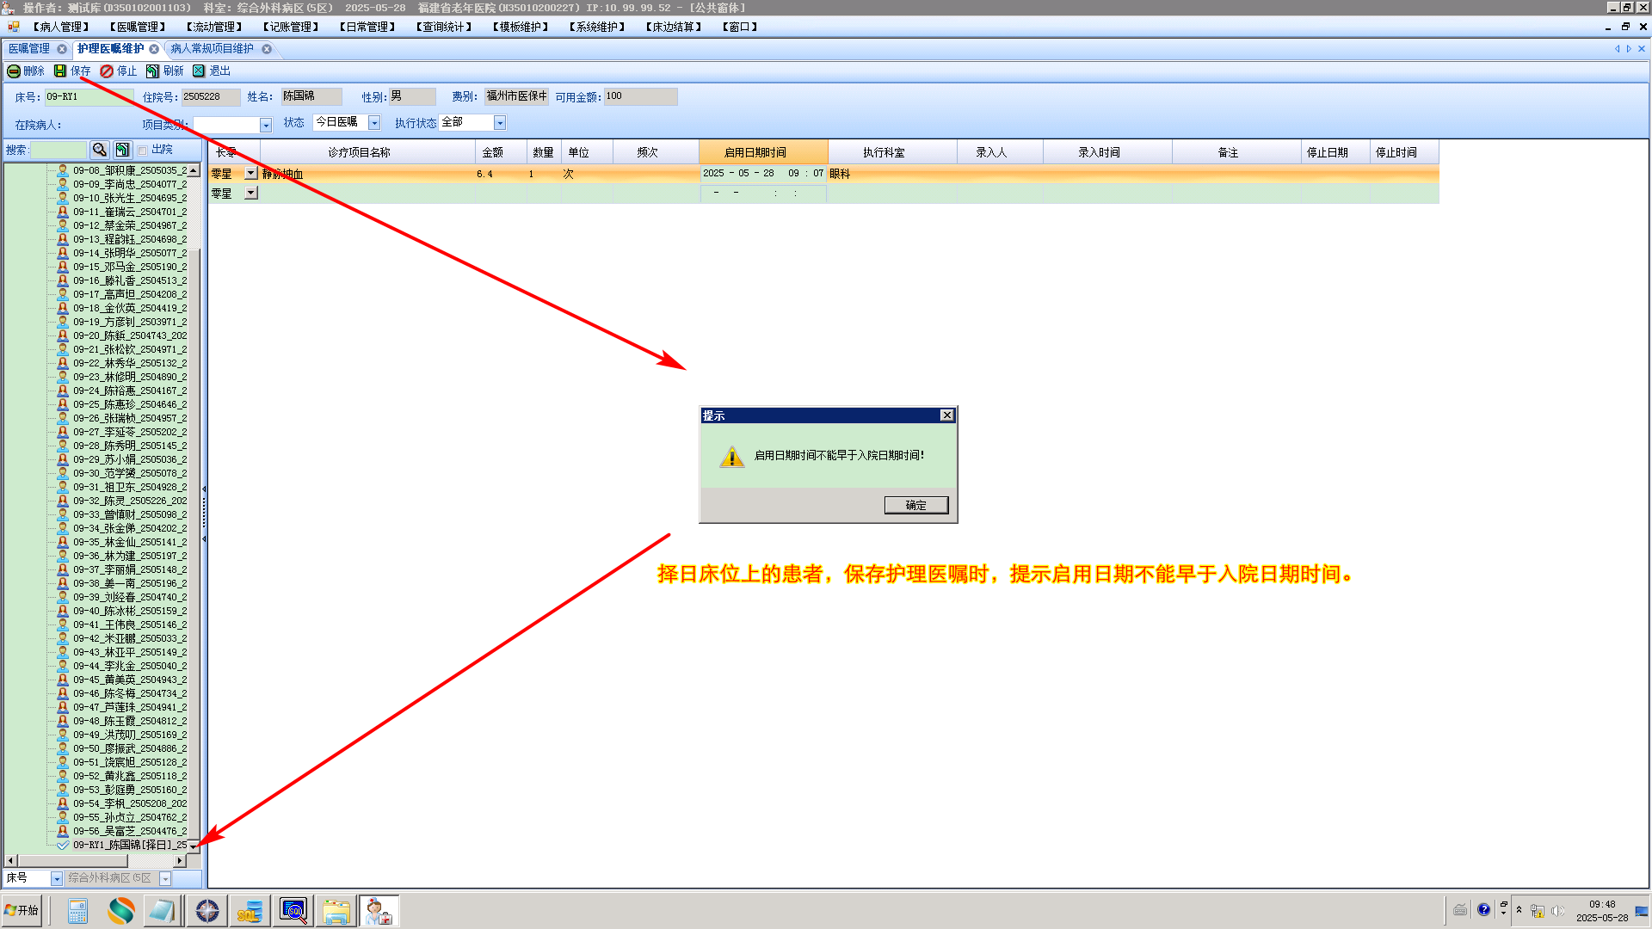Click the 删除 (delete) toolbar icon
This screenshot has width=1652, height=929.
point(15,71)
